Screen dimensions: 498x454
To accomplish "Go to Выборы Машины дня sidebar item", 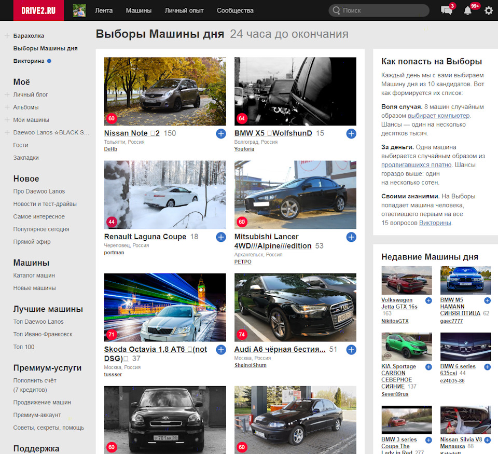I will pyautogui.click(x=46, y=48).
